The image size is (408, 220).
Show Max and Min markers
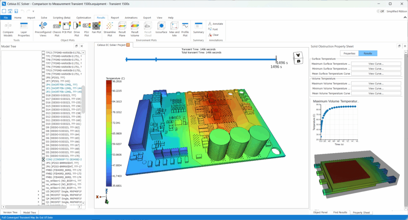click(175, 29)
